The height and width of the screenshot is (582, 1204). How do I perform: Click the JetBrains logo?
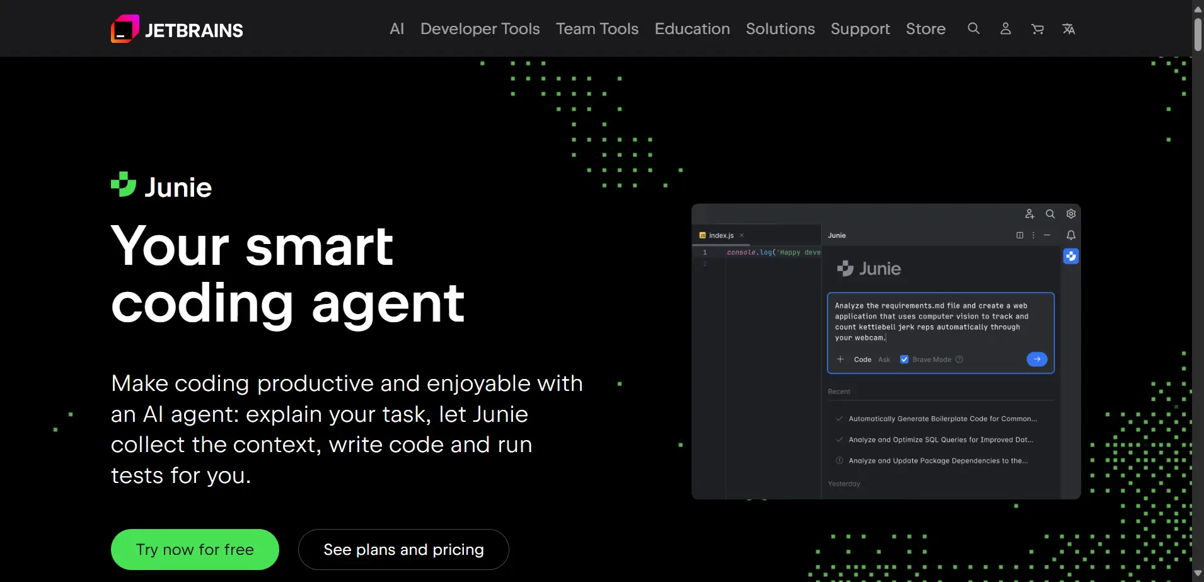[177, 28]
